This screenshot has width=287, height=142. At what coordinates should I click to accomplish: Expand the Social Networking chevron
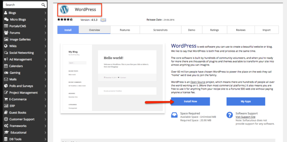[x=45, y=53]
